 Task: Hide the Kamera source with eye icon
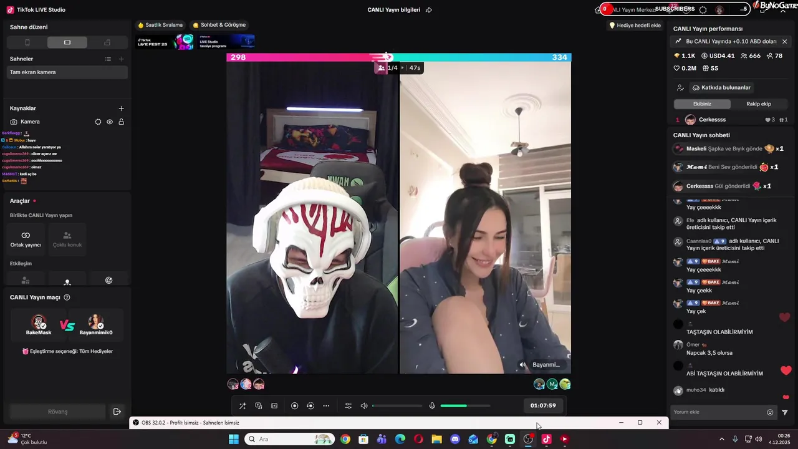(x=110, y=122)
